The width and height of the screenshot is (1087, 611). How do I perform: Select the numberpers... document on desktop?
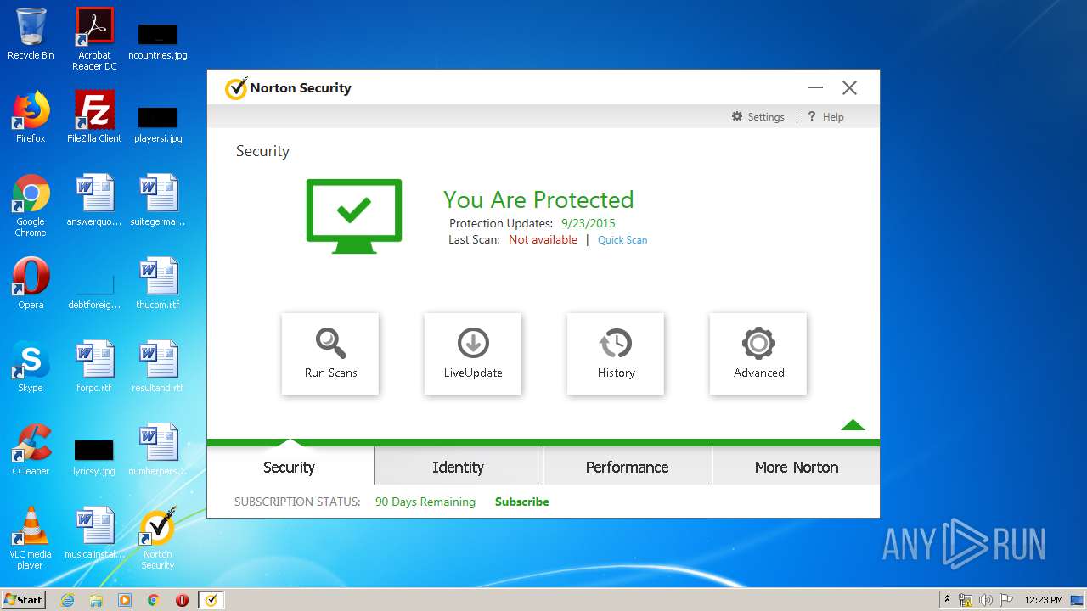coord(157,450)
